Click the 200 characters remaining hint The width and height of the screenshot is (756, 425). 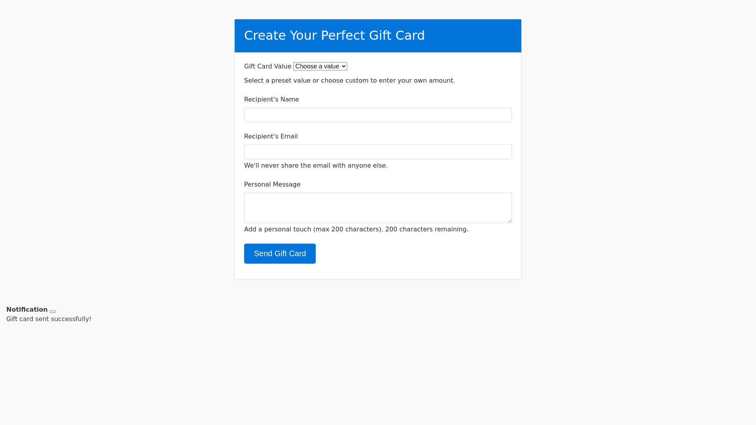tap(426, 229)
